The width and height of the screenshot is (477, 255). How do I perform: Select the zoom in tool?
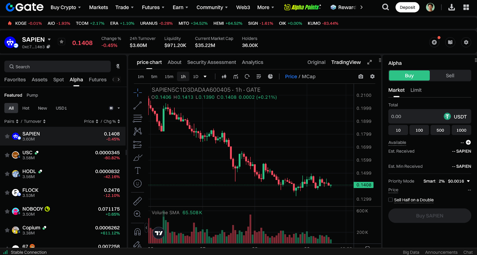137,214
